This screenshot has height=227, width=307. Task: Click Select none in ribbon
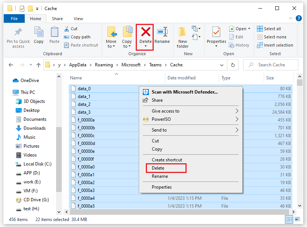271,37
